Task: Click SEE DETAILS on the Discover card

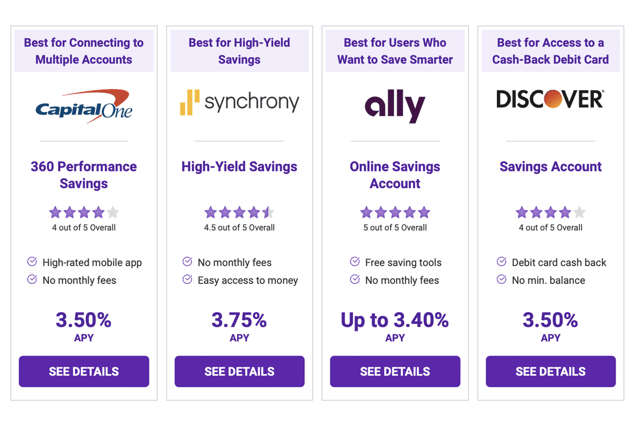Action: click(550, 371)
